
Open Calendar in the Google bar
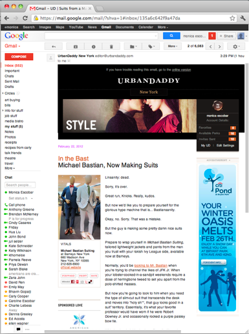(x=146, y=27)
